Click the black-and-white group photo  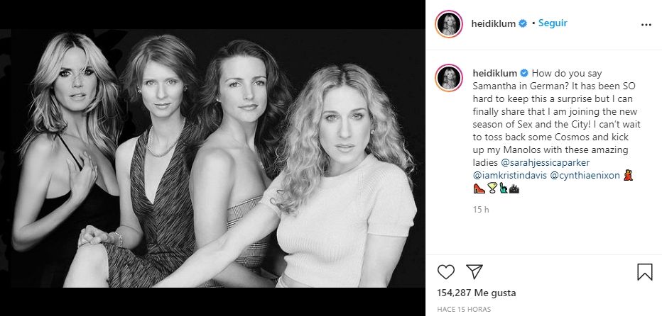[x=213, y=158]
